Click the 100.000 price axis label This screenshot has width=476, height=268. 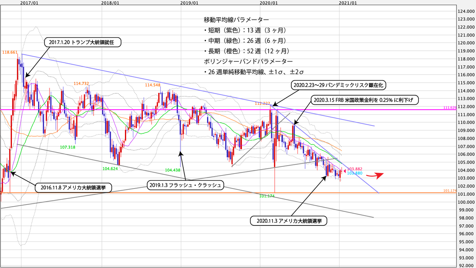[465, 202]
